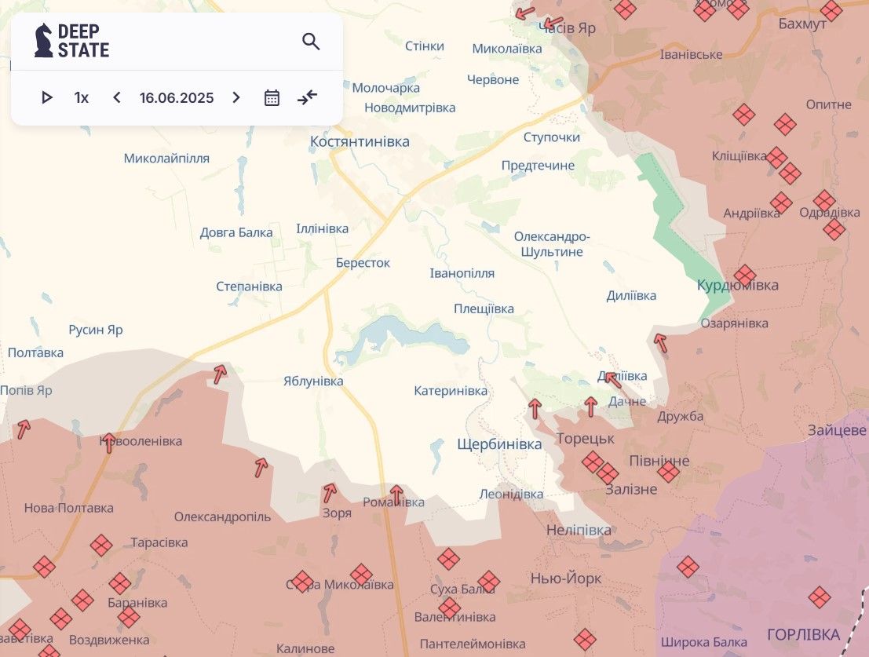The height and width of the screenshot is (657, 869).
Task: Click the DeepState logo
Action: pos(71,41)
